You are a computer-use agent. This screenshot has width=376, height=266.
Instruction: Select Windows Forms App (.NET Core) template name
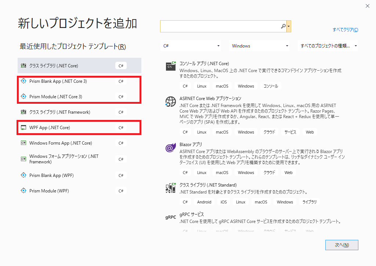[x=61, y=143]
